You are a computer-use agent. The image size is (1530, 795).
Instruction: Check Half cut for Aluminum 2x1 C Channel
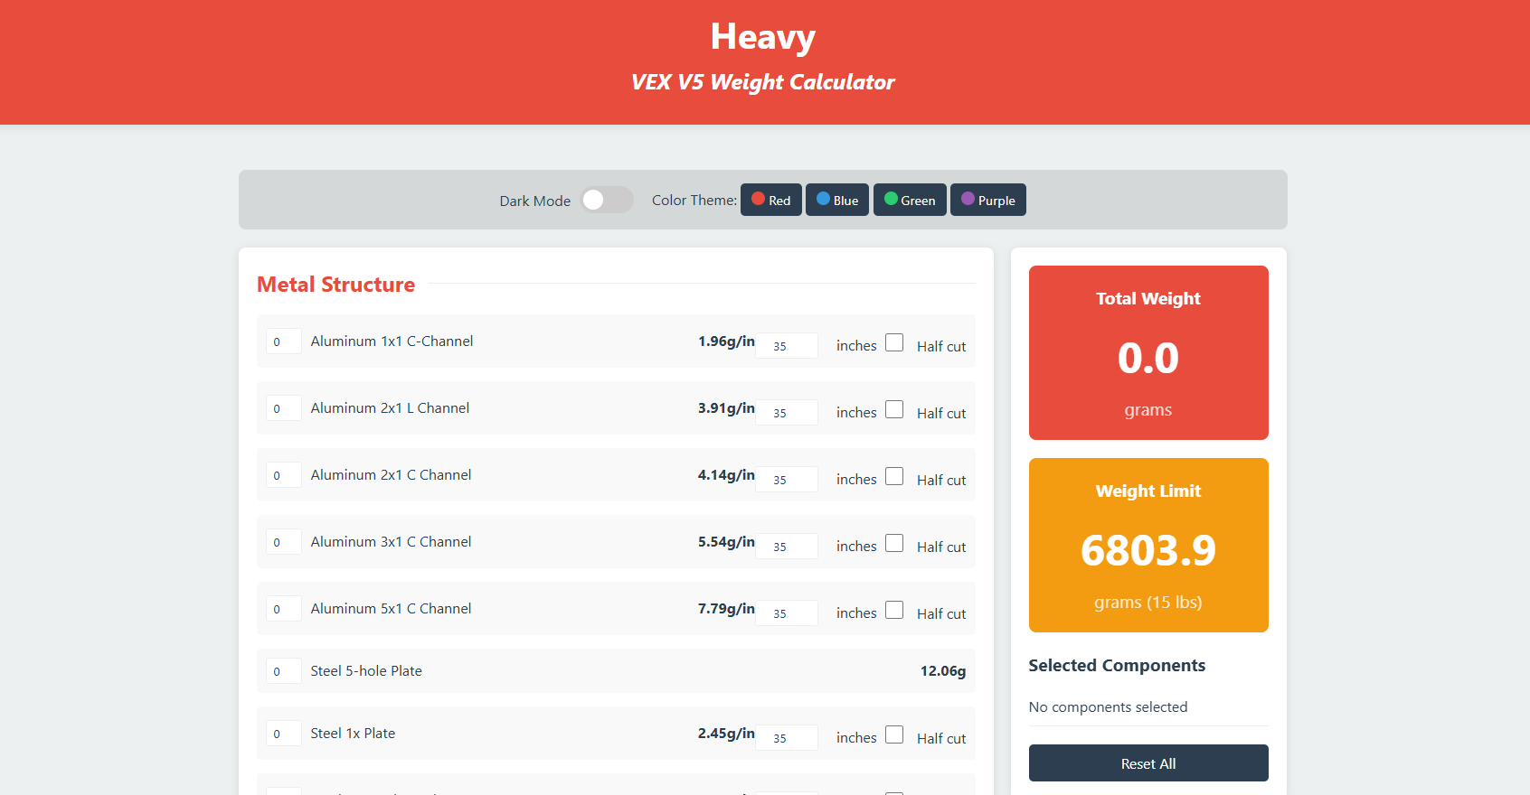pyautogui.click(x=894, y=476)
